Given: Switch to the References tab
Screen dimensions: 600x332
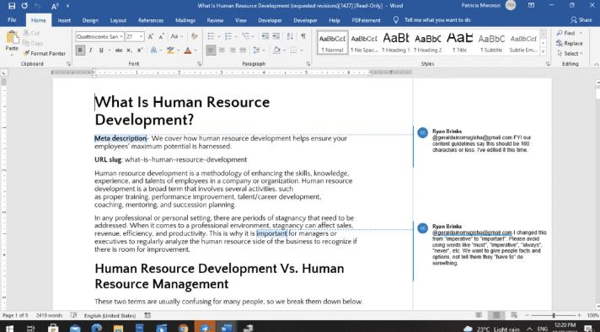Looking at the screenshot, I should (151, 21).
